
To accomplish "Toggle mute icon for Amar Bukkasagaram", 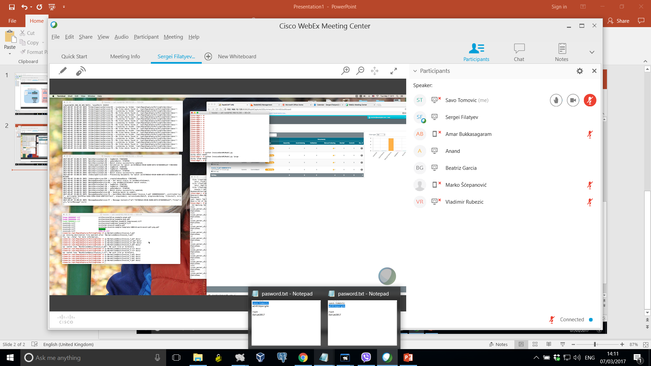I will point(590,134).
